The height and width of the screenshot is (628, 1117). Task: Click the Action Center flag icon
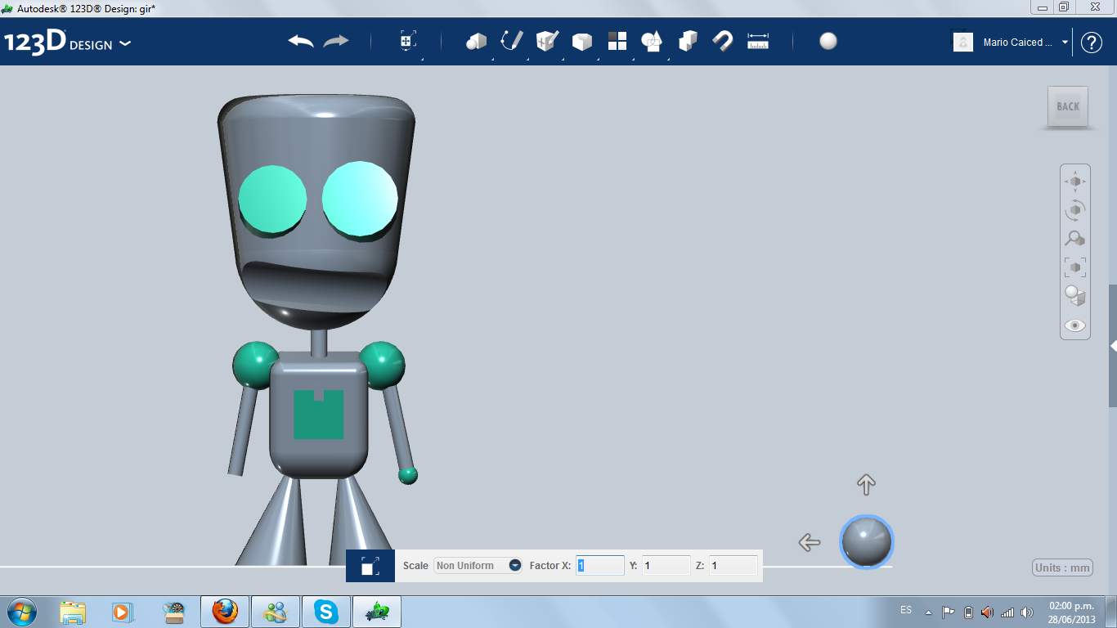pyautogui.click(x=948, y=612)
